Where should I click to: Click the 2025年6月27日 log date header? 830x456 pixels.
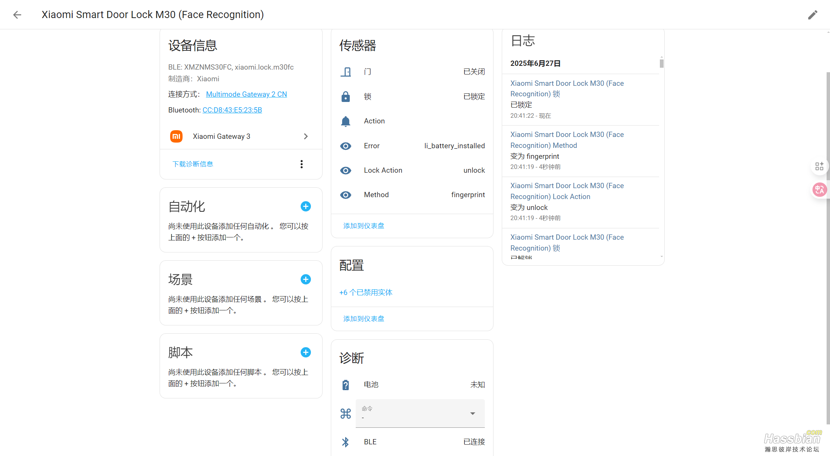point(535,63)
